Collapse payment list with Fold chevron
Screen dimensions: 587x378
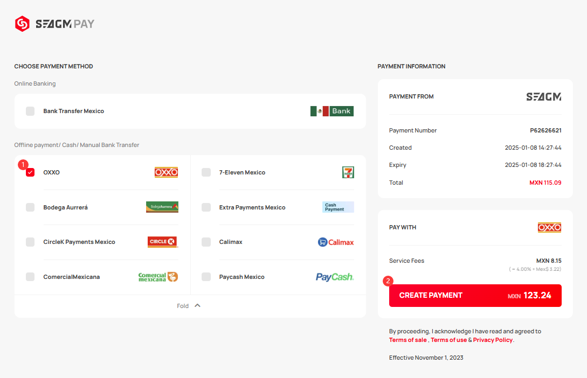click(198, 305)
